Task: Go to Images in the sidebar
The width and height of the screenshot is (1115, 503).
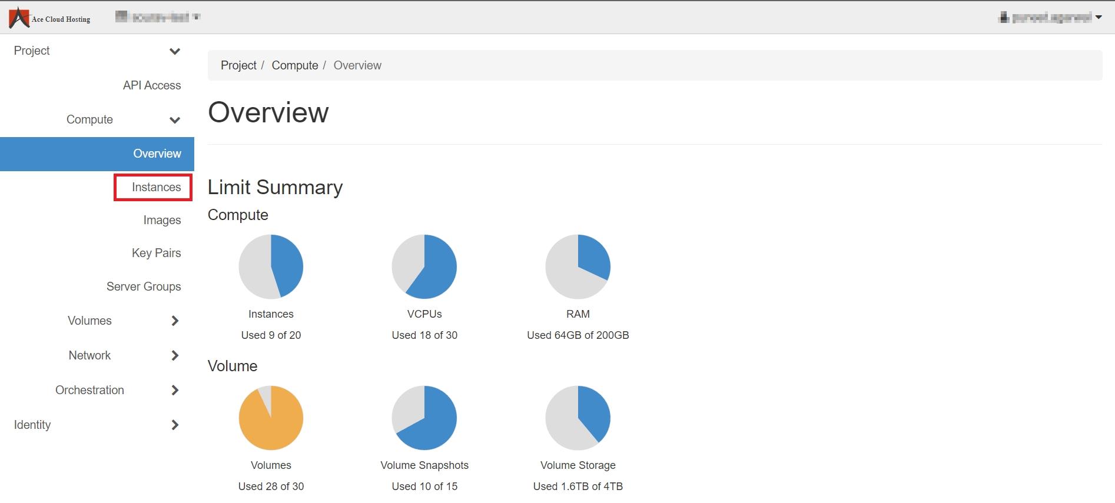Action: pyautogui.click(x=162, y=220)
